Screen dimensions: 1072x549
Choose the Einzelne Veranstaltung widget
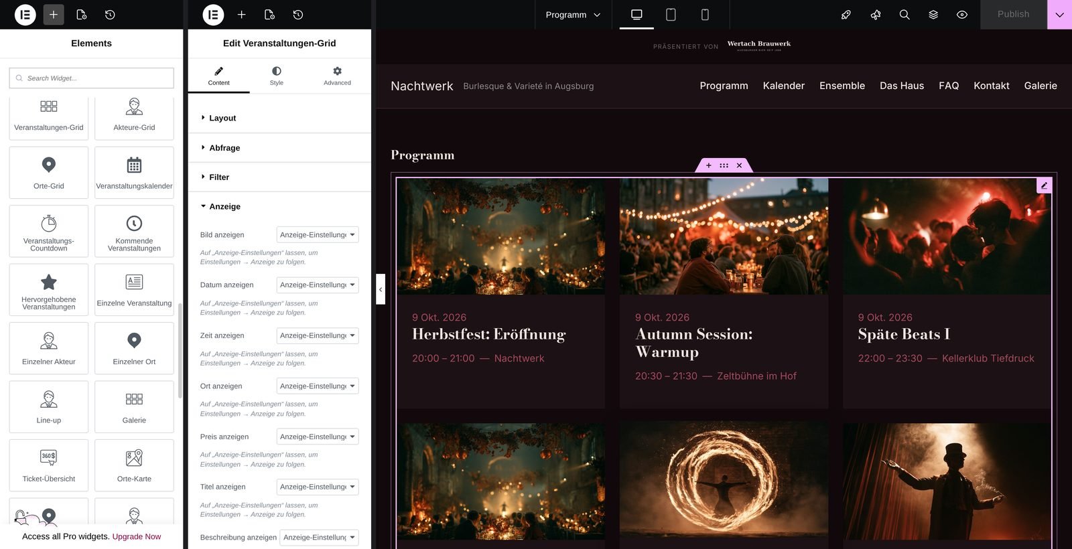click(x=134, y=290)
